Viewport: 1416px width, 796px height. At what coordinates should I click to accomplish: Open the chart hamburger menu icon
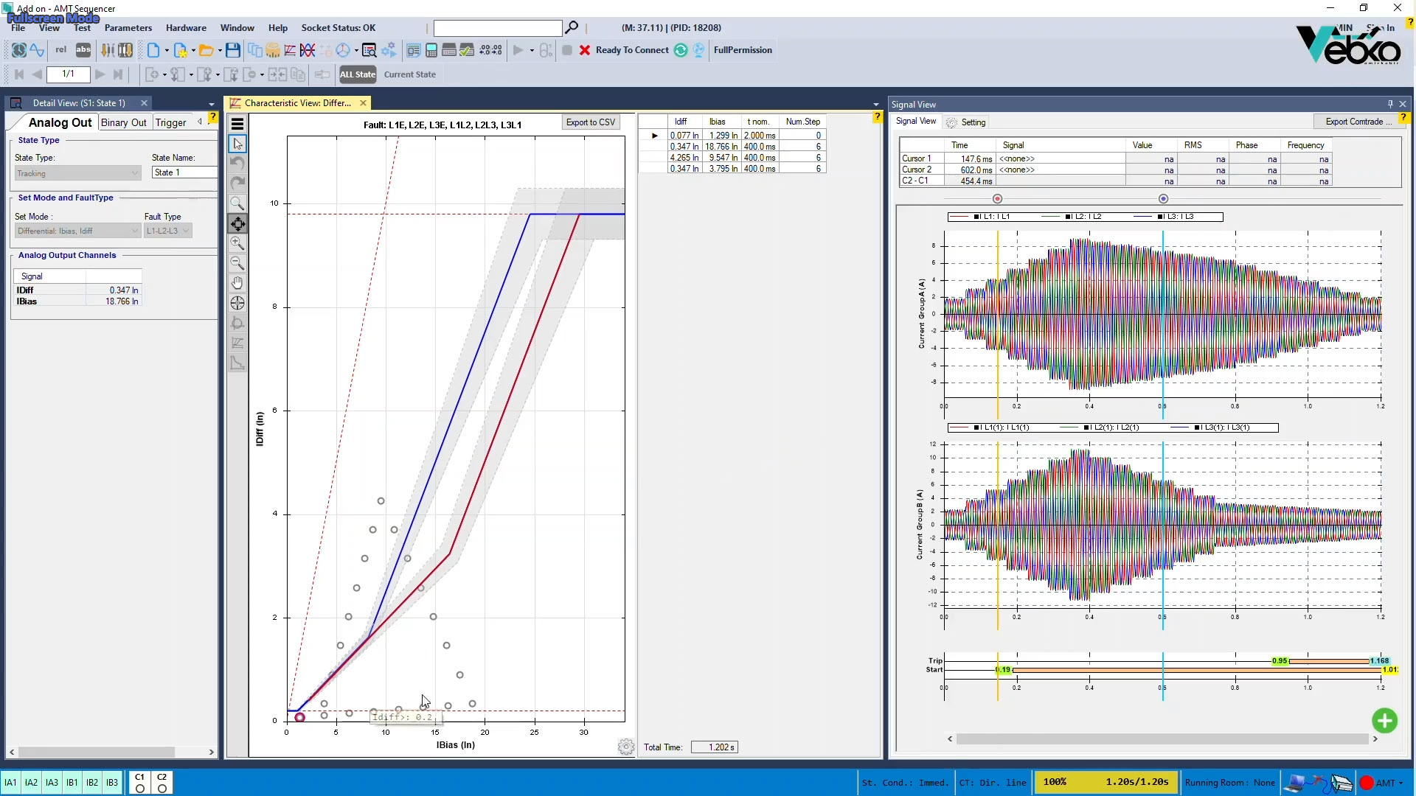point(237,124)
